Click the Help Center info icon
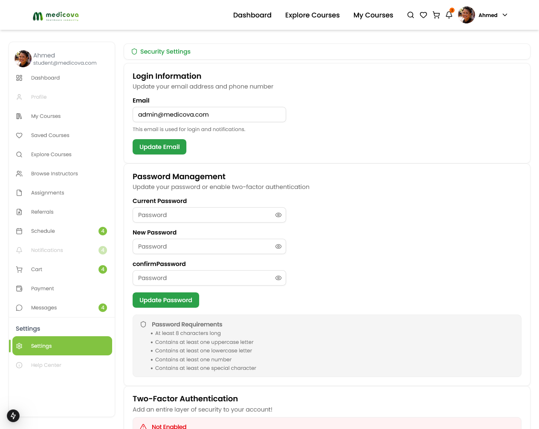 (x=19, y=365)
